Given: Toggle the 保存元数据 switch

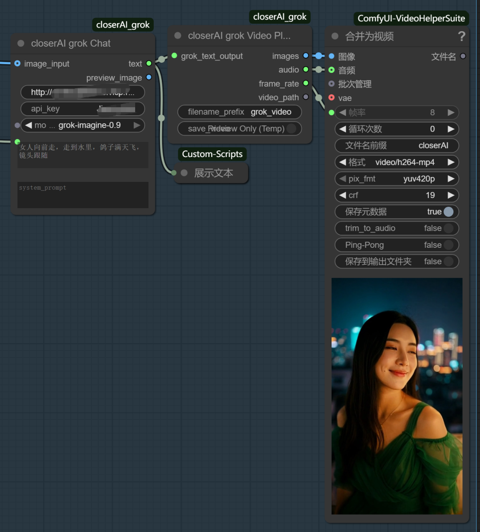Looking at the screenshot, I should pos(448,212).
